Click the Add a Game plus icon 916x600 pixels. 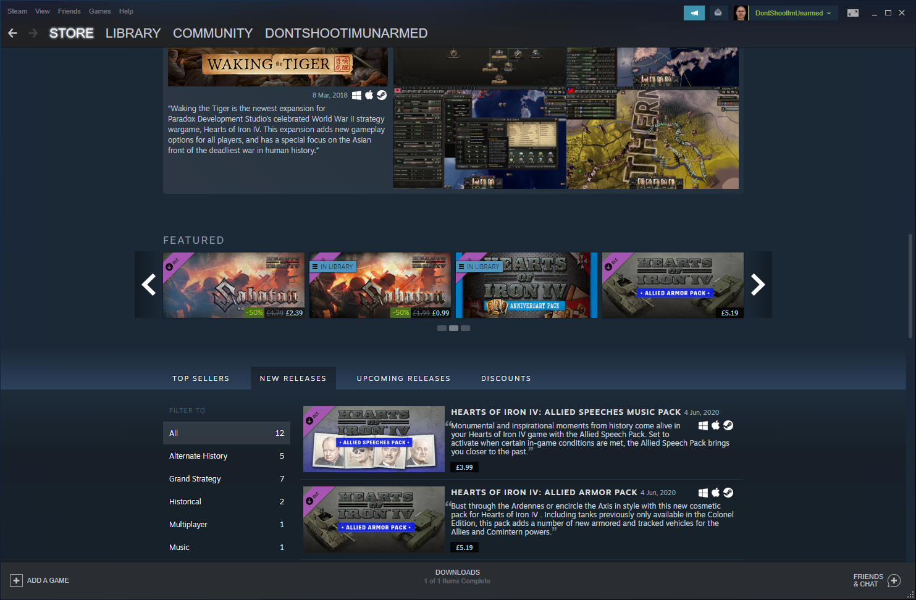point(17,580)
